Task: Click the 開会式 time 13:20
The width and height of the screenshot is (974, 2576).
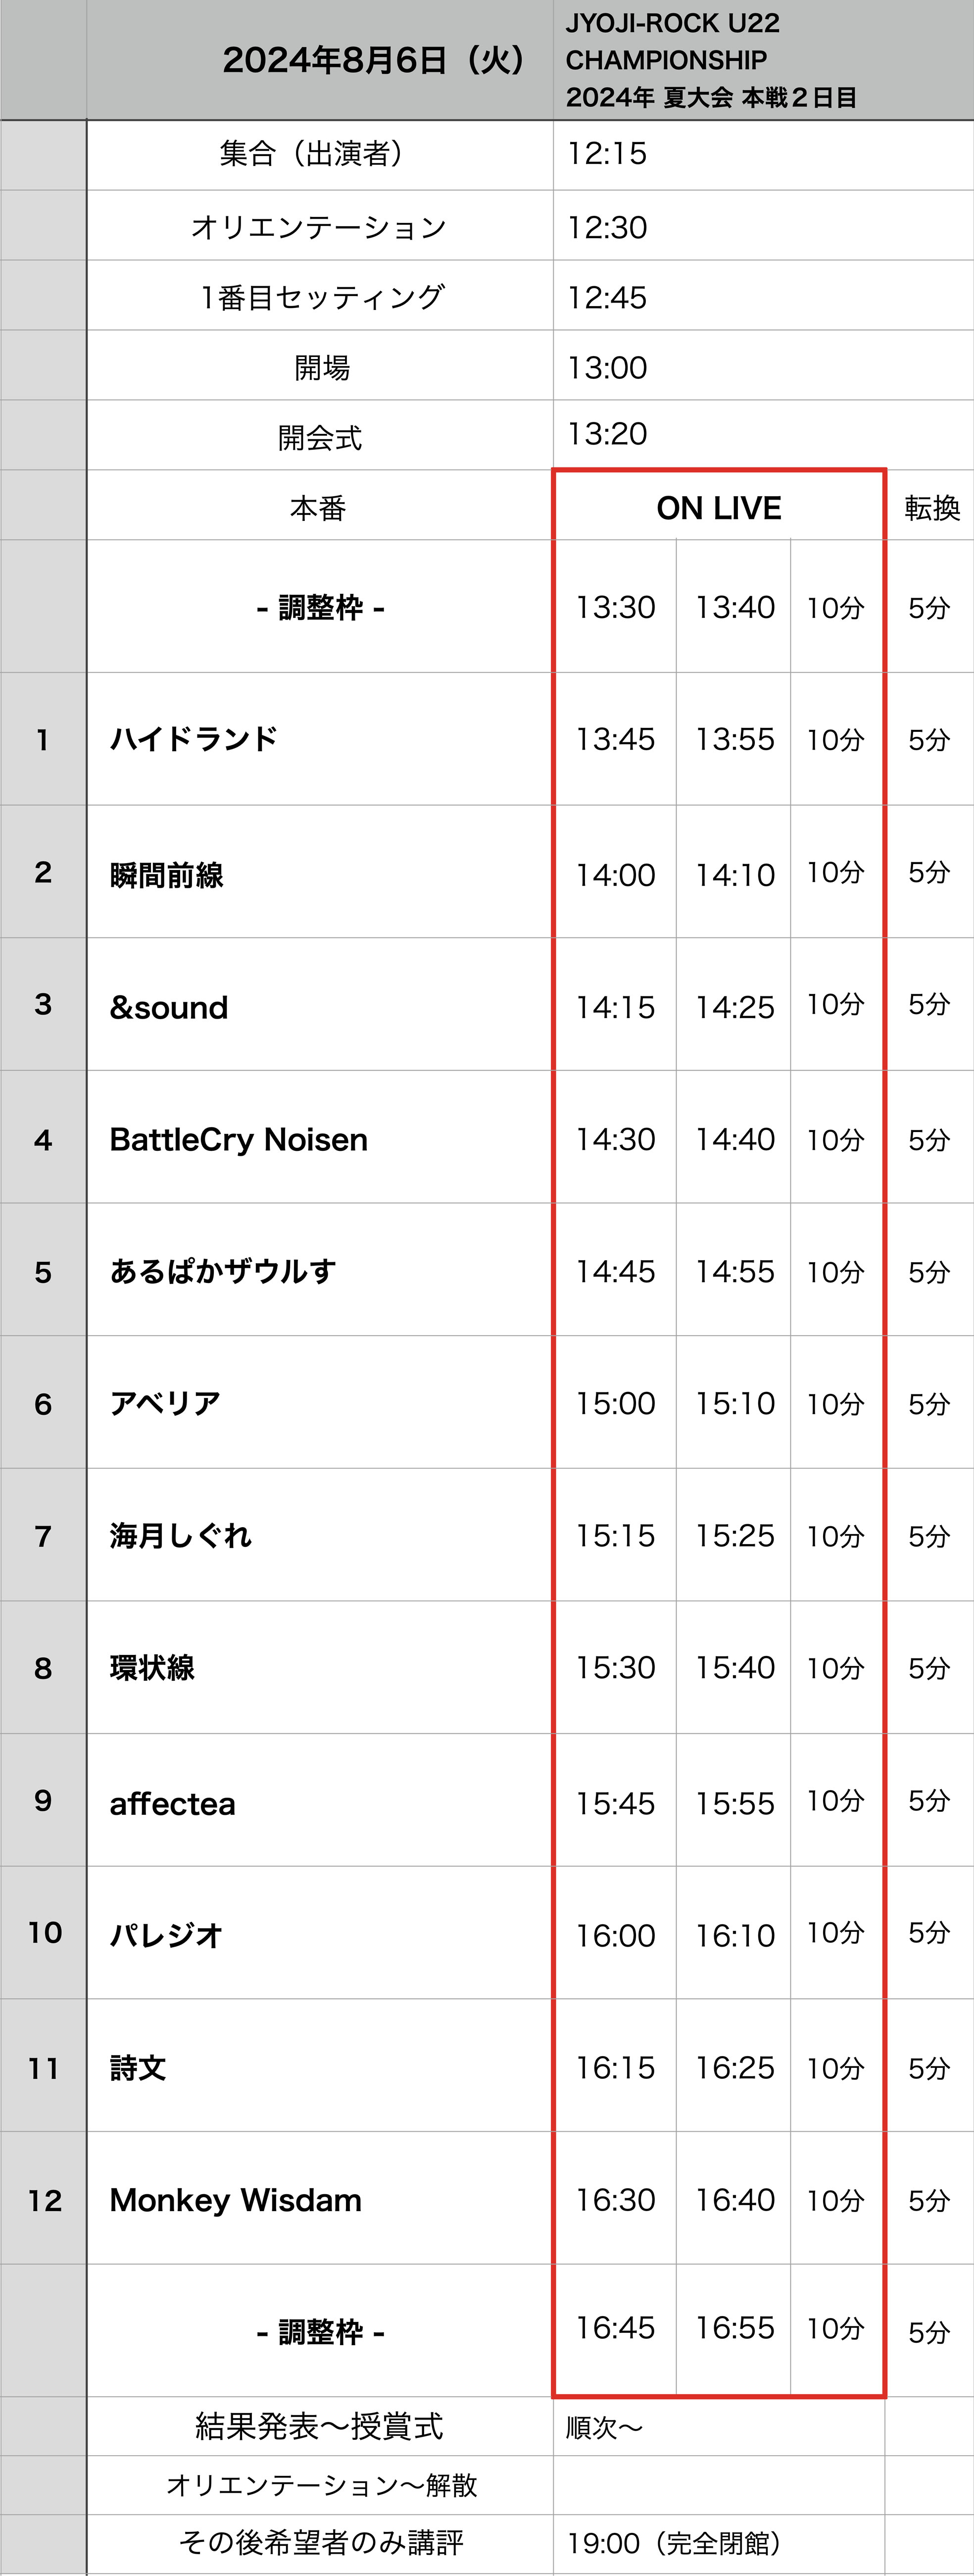Action: (607, 434)
